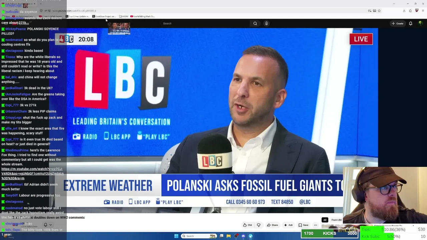Save the video to a playlist

(303, 225)
